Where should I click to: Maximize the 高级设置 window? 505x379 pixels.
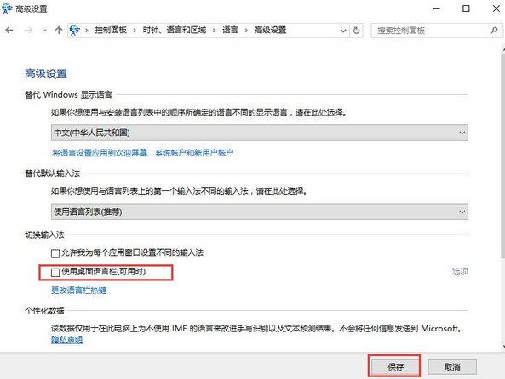coord(466,8)
